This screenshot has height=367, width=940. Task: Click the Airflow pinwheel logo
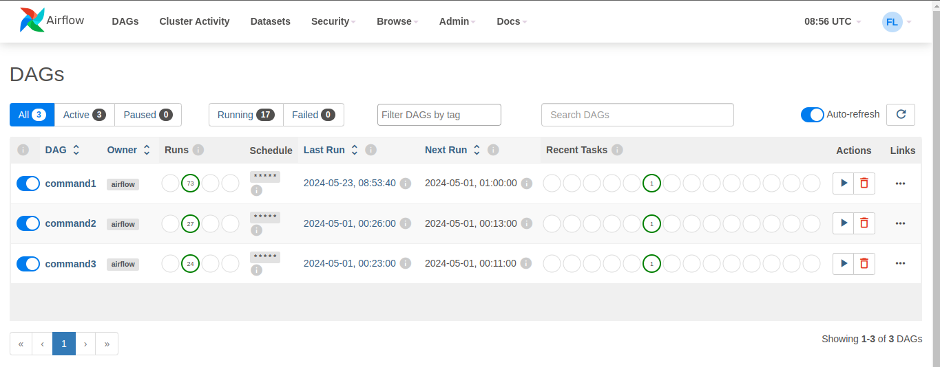32,21
